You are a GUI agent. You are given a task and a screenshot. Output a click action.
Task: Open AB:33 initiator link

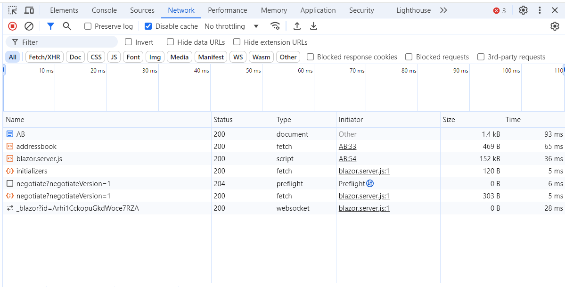pos(347,147)
